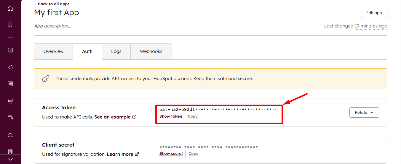Open the Data Management database icon
Screen dimensions: 401x164
tap(10, 152)
